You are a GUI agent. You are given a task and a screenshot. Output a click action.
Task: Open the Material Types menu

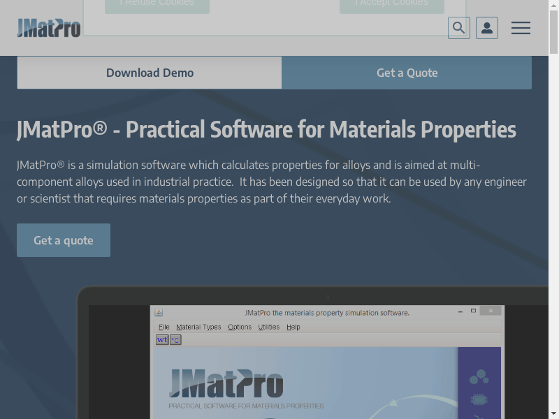pos(198,327)
